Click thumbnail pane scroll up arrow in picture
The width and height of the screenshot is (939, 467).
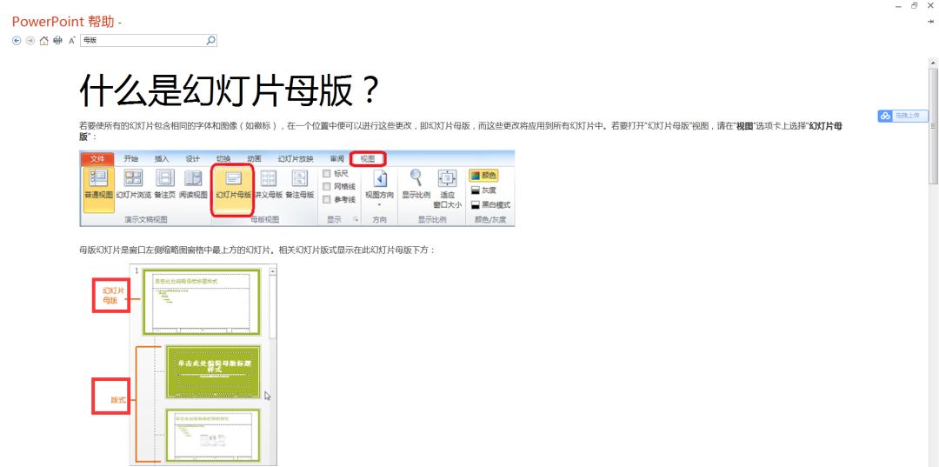273,271
